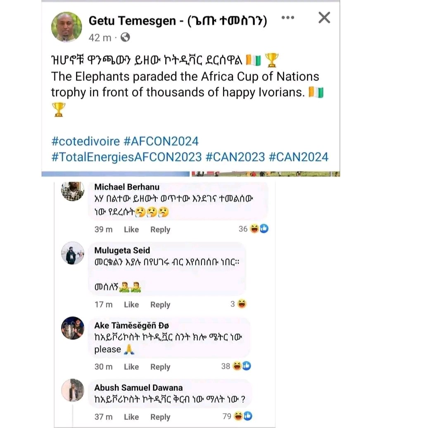Open the #cotedivoire hashtag
Image resolution: width=446 pixels, height=428 pixels.
[x=85, y=141]
